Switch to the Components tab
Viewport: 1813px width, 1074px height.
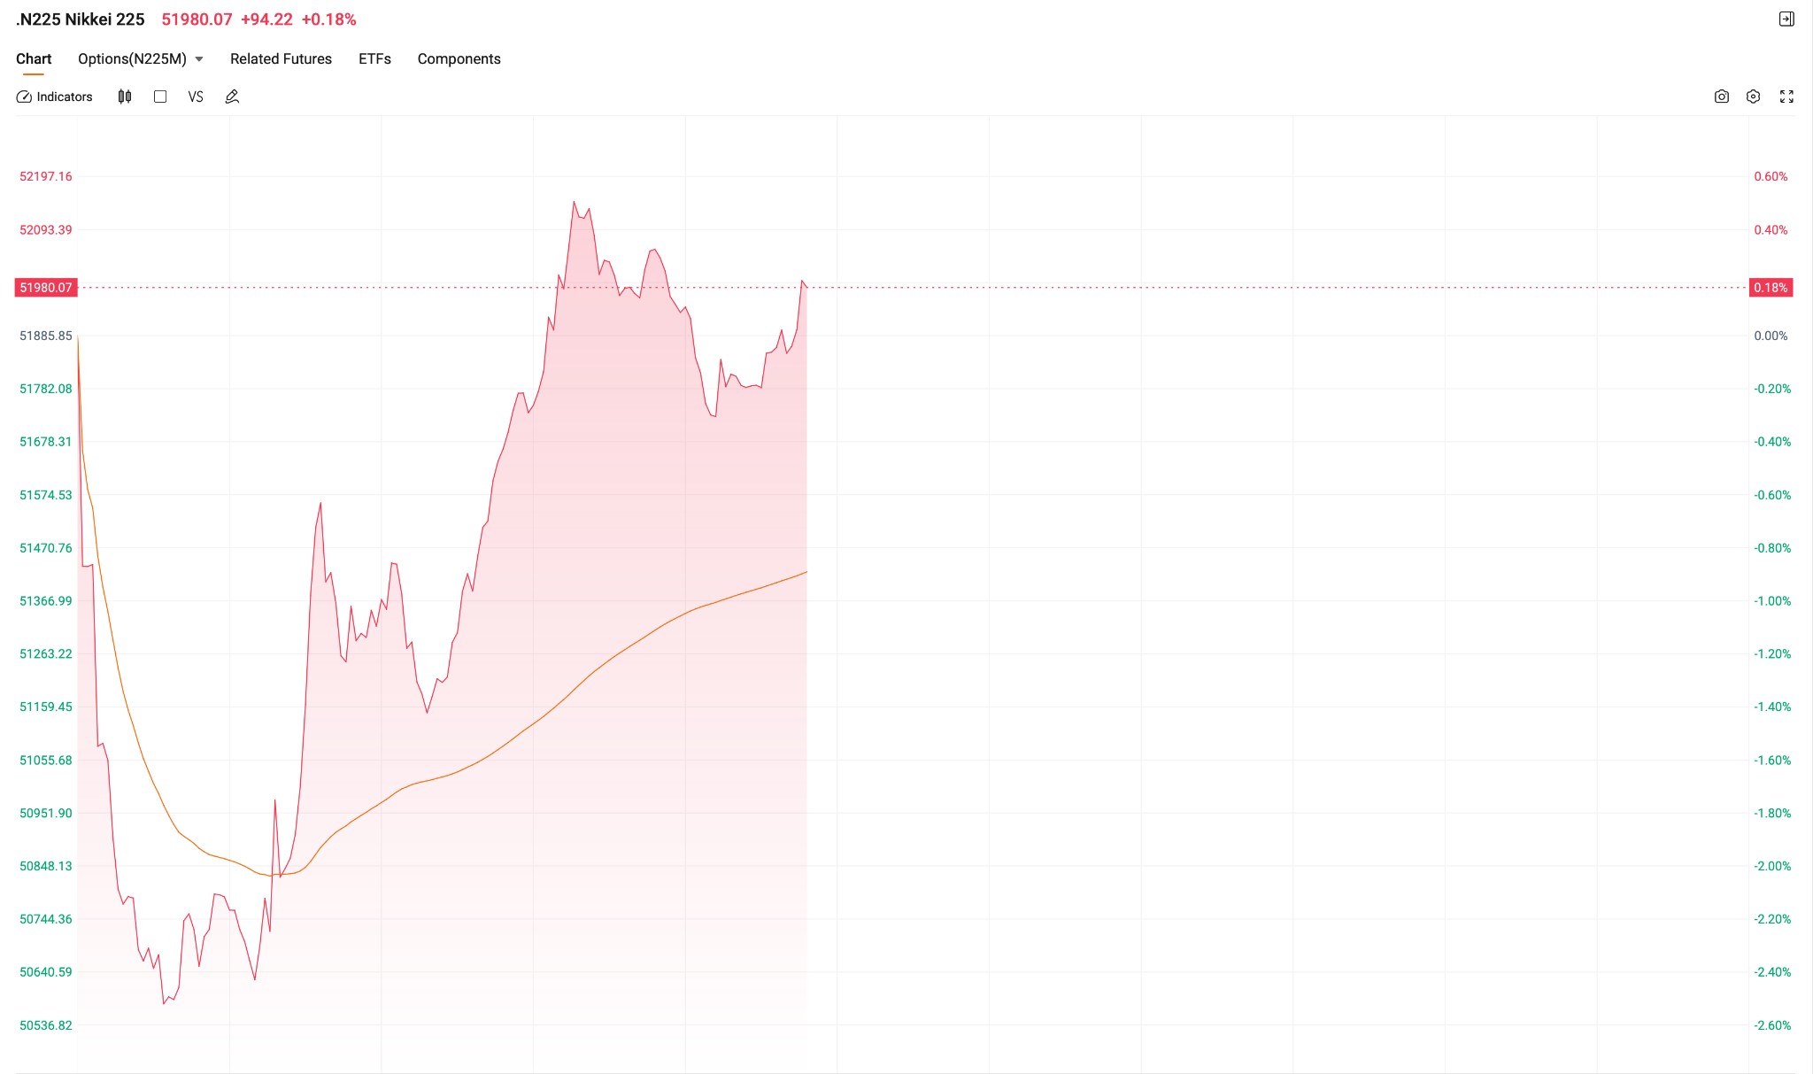(459, 58)
